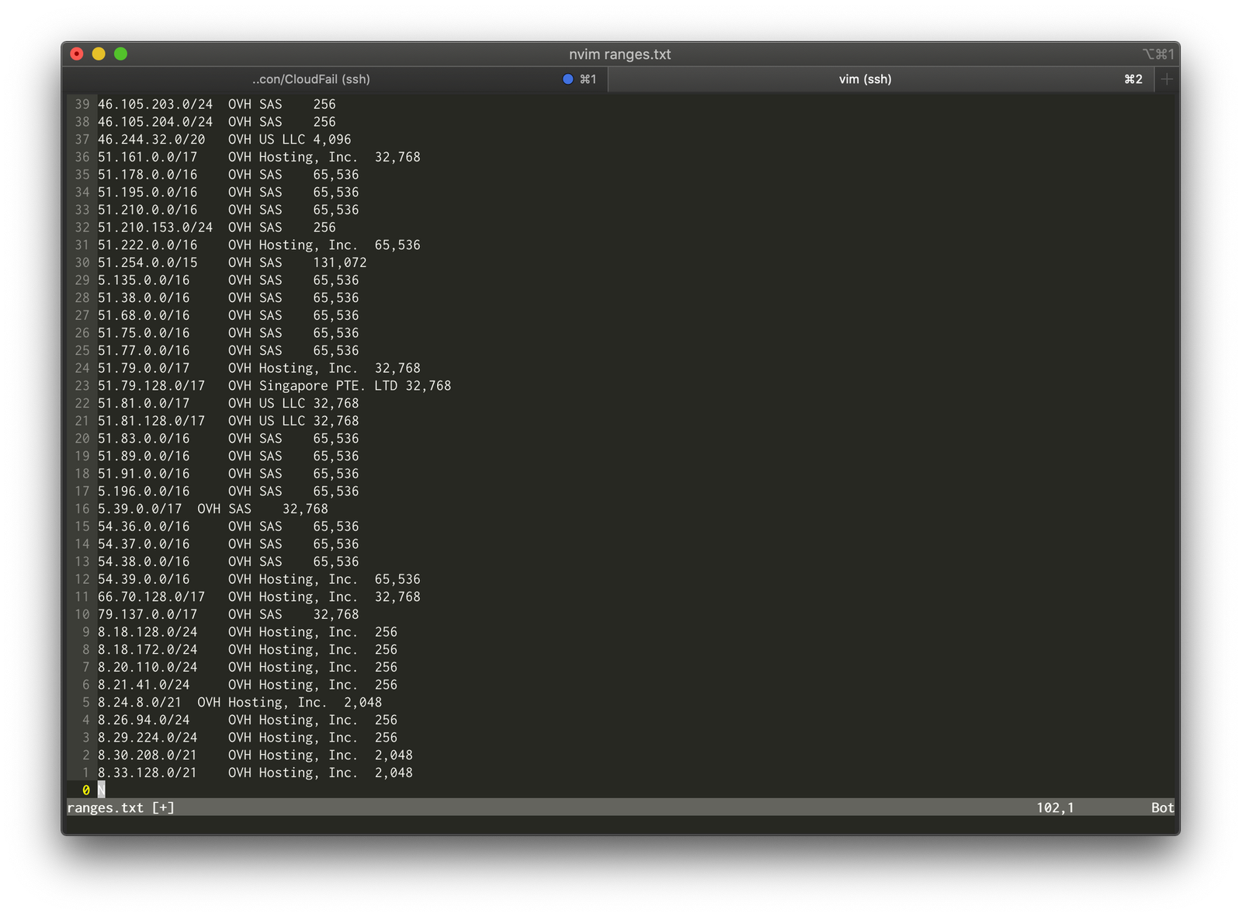Click the 51.77.0.0/16 range
Image resolution: width=1242 pixels, height=917 pixels.
click(144, 350)
